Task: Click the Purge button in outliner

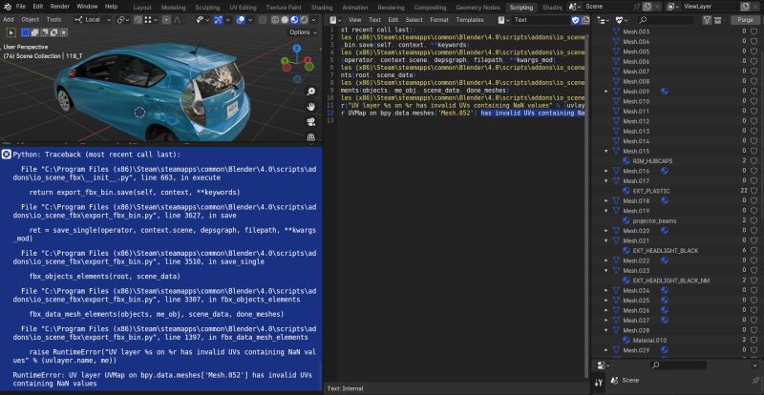Action: 745,20
